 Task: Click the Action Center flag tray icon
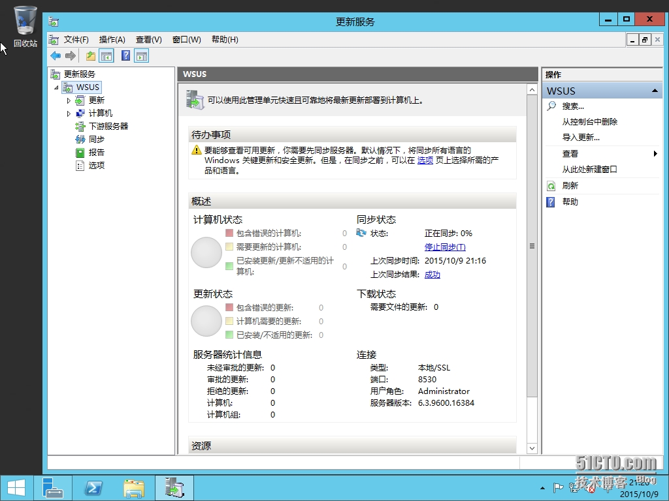click(x=558, y=487)
